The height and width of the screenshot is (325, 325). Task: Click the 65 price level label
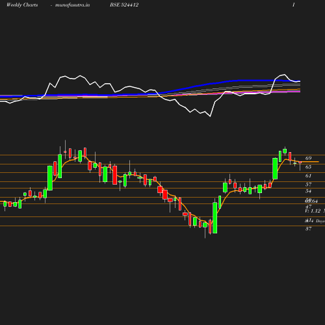point(308,167)
